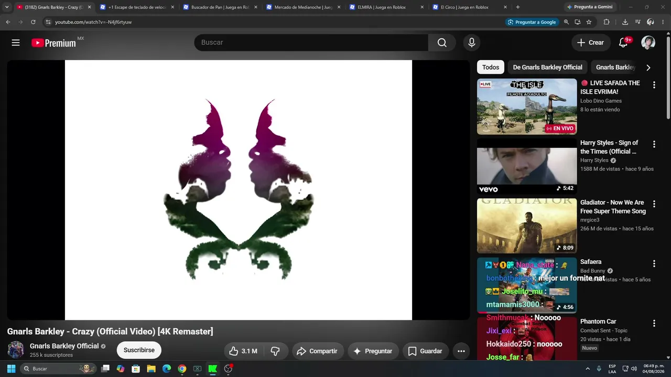Viewport: 671px width, 377px height.
Task: Reload the page in the browser
Action: point(33,22)
